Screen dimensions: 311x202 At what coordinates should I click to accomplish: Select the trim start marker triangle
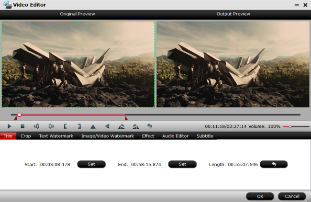15,118
